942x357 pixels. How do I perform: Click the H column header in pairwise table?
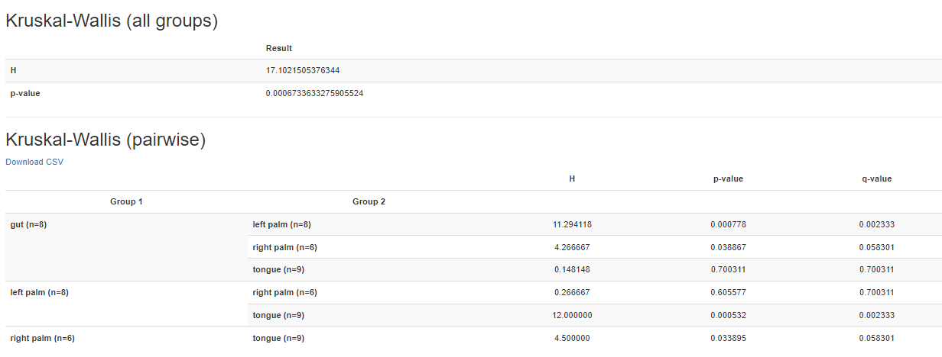(x=572, y=178)
